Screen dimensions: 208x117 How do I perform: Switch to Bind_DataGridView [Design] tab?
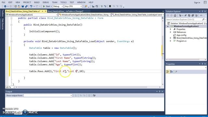pos(65,11)
